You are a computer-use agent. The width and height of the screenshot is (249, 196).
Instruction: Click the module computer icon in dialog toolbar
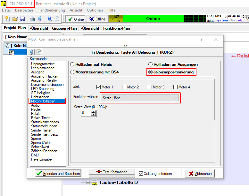coord(32,52)
